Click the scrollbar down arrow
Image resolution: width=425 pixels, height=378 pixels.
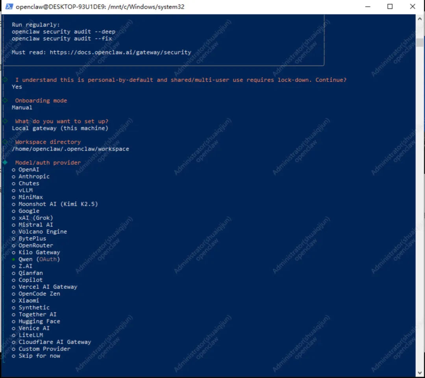[420, 373]
